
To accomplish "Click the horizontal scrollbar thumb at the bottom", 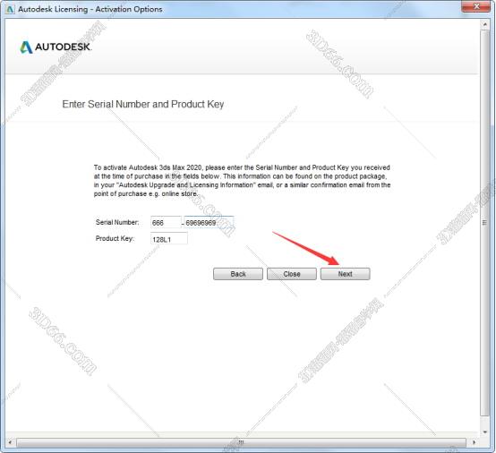I will point(241,442).
